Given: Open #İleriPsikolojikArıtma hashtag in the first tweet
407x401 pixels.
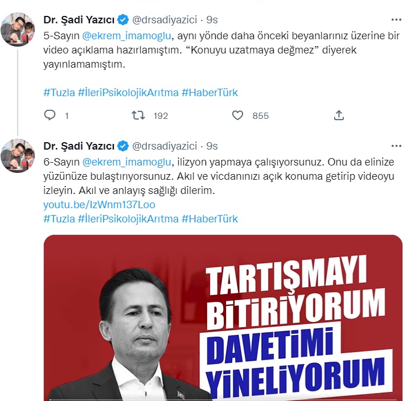Looking at the screenshot, I should pyautogui.click(x=128, y=93).
